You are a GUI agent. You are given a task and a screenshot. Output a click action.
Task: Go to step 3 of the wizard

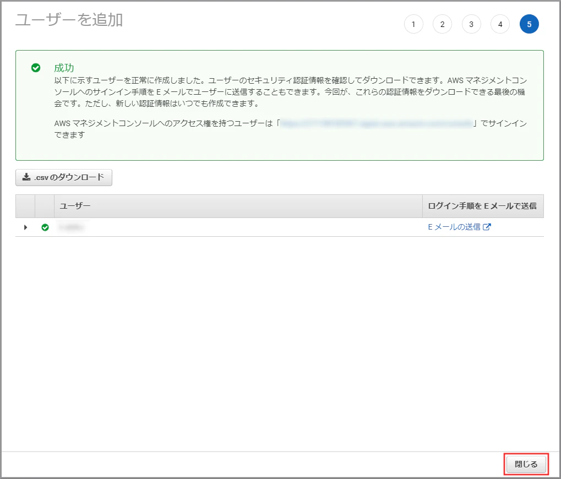pyautogui.click(x=471, y=24)
